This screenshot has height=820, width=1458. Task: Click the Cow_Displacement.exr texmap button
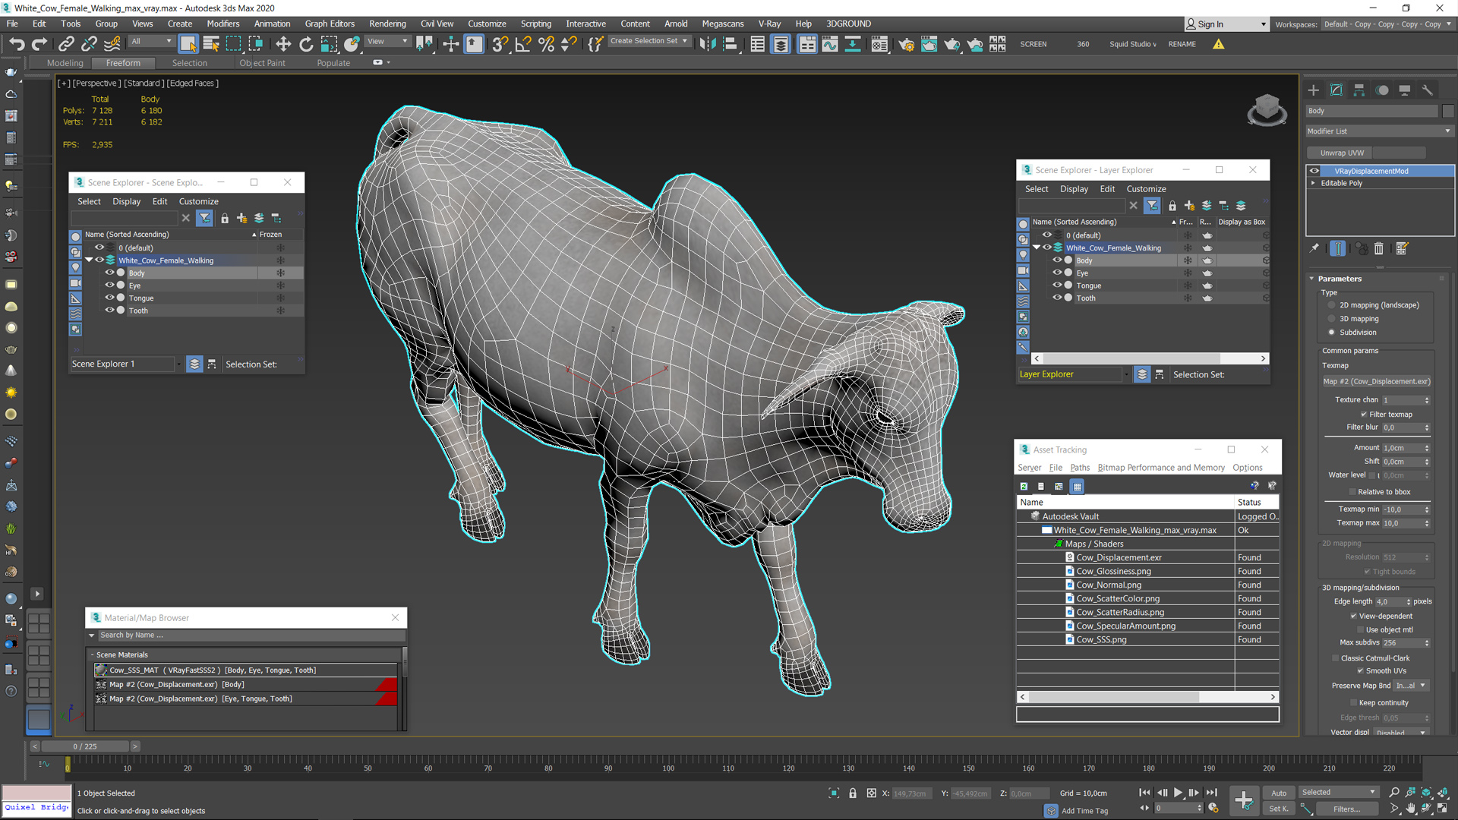click(x=1377, y=381)
